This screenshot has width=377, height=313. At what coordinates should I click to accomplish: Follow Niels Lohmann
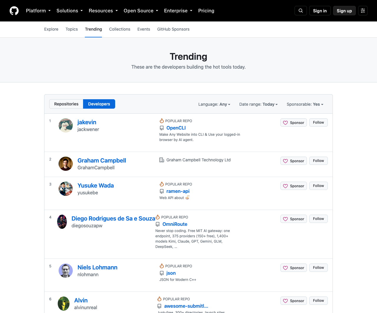318,268
